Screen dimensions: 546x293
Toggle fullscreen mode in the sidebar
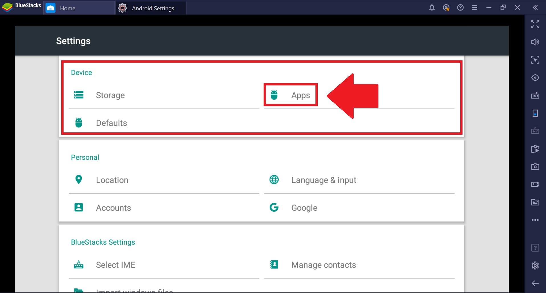coord(535,24)
